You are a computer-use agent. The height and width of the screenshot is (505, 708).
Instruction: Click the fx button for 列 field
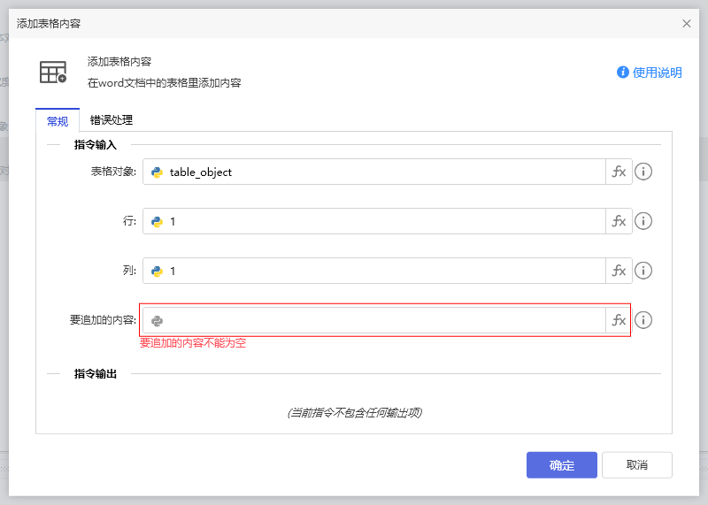pyautogui.click(x=619, y=271)
